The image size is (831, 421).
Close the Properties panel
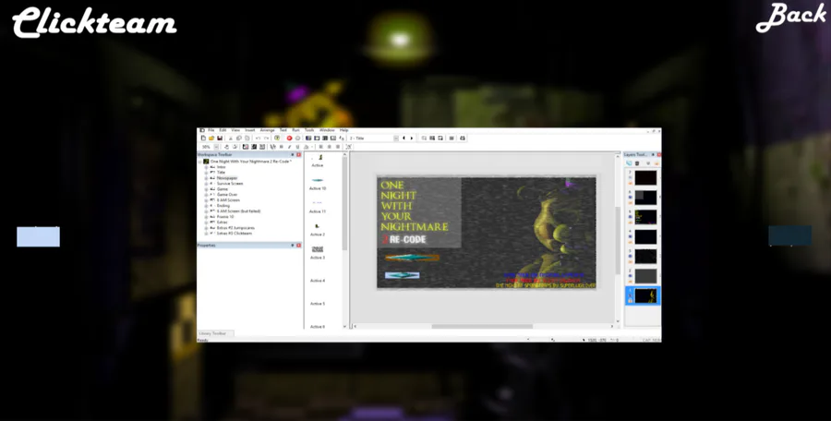coord(298,245)
